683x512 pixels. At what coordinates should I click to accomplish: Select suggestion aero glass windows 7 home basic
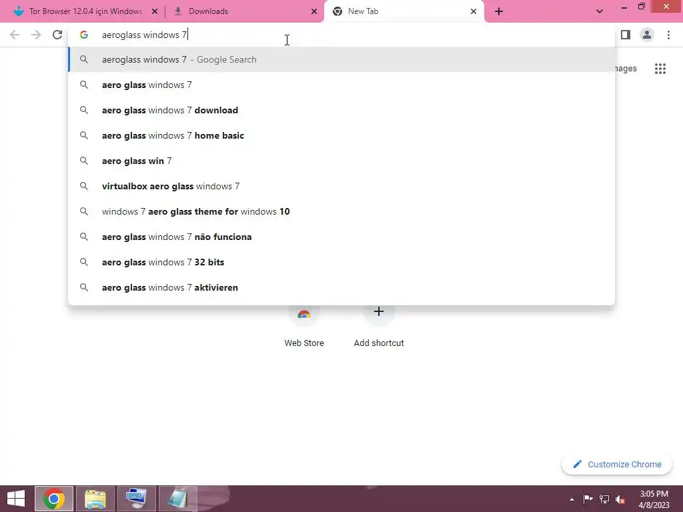341,135
